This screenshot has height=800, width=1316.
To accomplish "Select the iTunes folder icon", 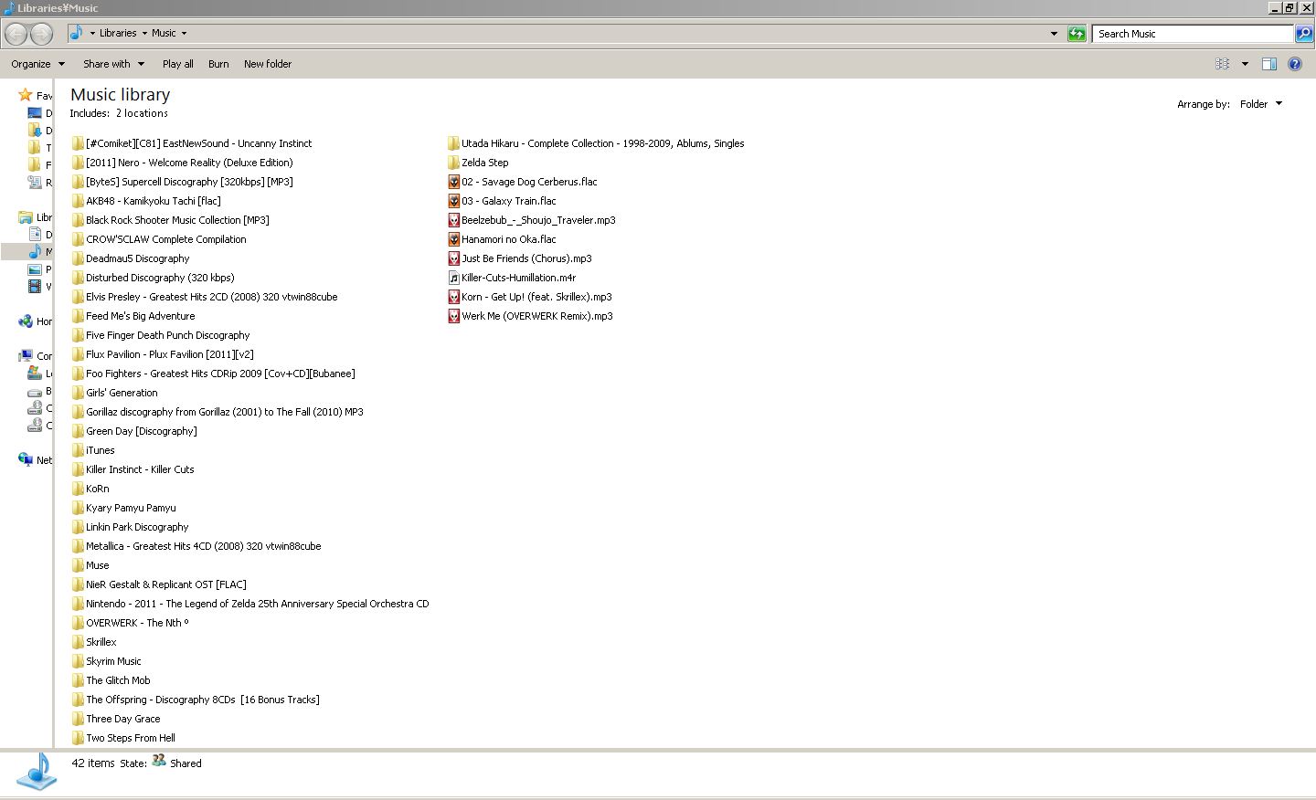I will 78,450.
